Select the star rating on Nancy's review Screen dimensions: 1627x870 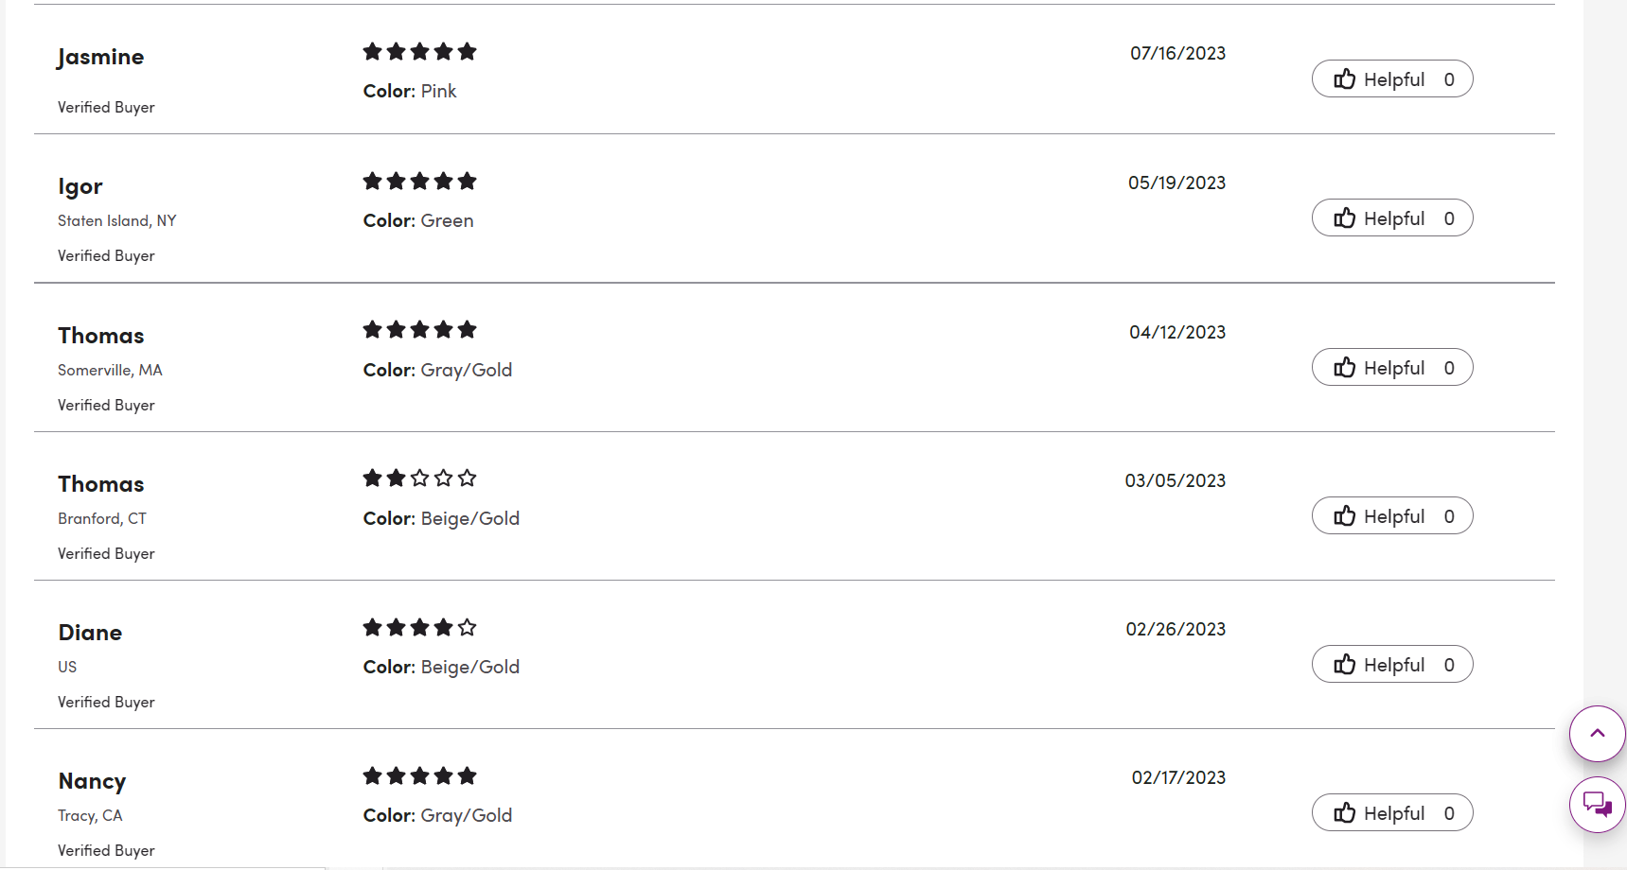point(419,776)
